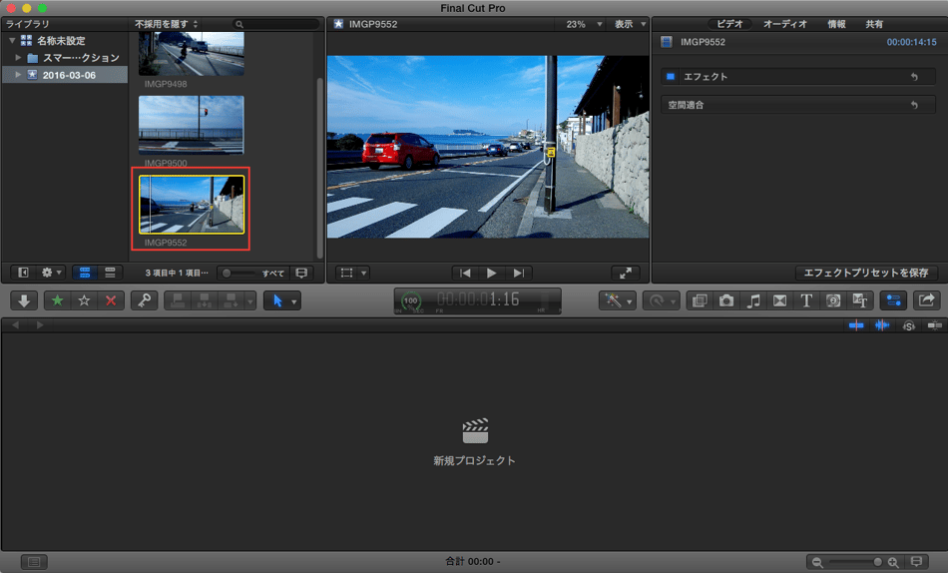
Task: Open the titles browser T icon
Action: (x=806, y=300)
